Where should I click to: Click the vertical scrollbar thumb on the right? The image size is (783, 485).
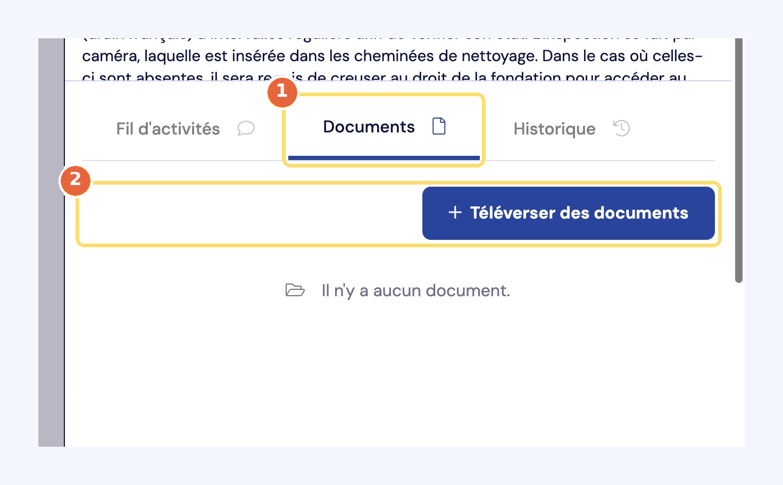click(738, 161)
